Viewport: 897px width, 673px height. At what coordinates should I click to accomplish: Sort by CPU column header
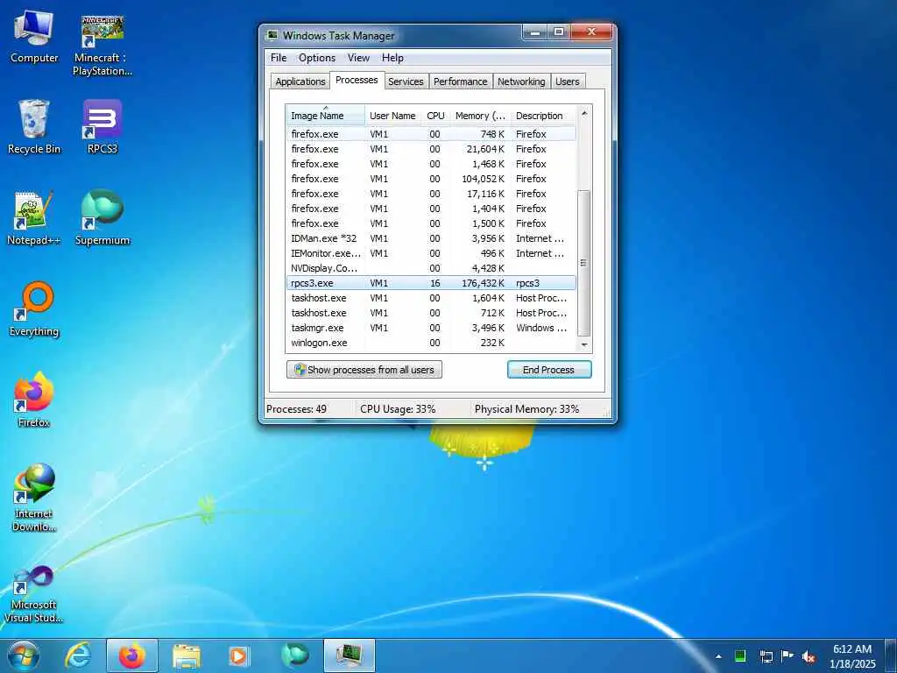pyautogui.click(x=435, y=115)
